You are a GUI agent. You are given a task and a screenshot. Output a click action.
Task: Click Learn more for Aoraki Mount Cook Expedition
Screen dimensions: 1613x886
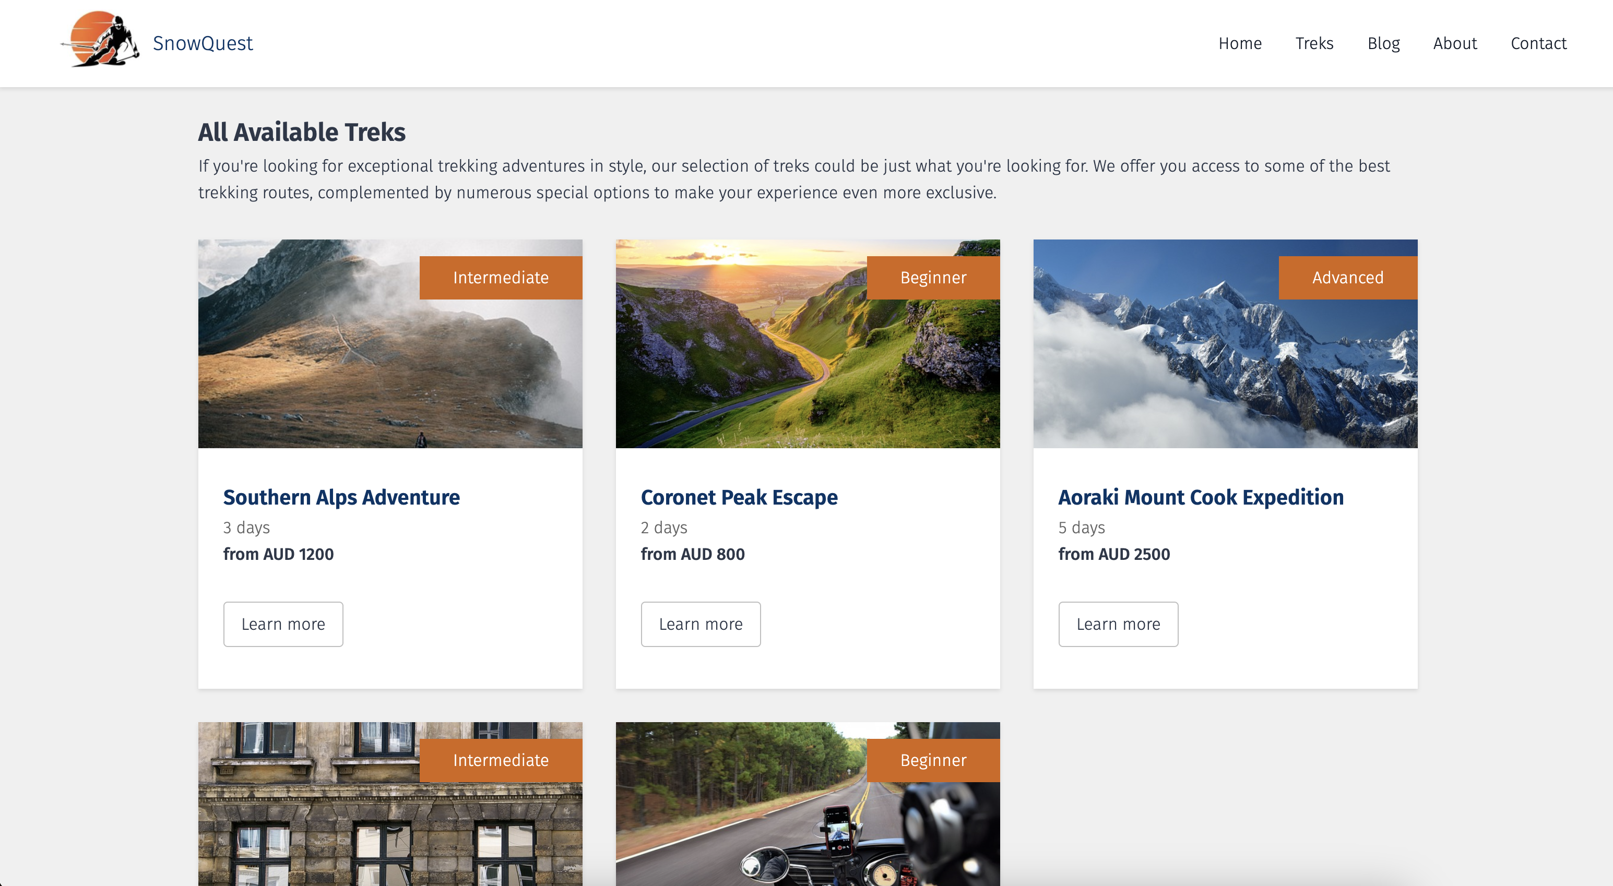coord(1118,623)
